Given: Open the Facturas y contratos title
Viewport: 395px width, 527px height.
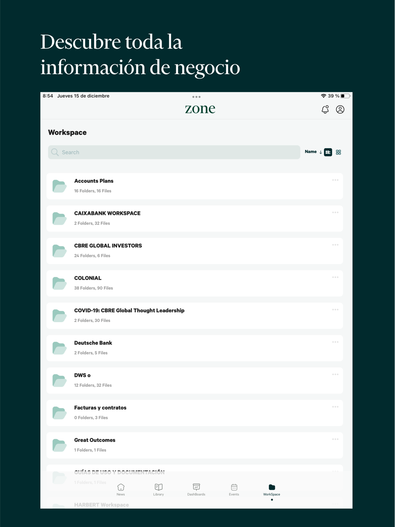Looking at the screenshot, I should click(x=100, y=408).
